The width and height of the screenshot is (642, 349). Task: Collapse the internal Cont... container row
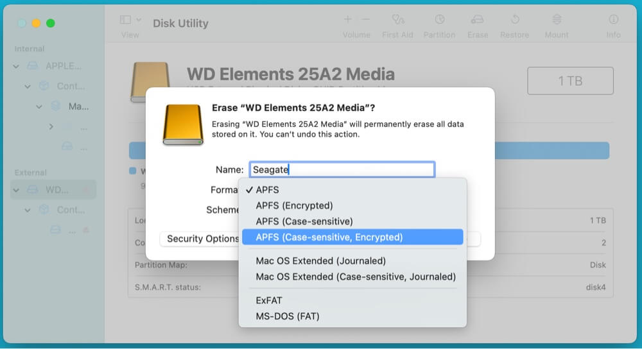(28, 87)
